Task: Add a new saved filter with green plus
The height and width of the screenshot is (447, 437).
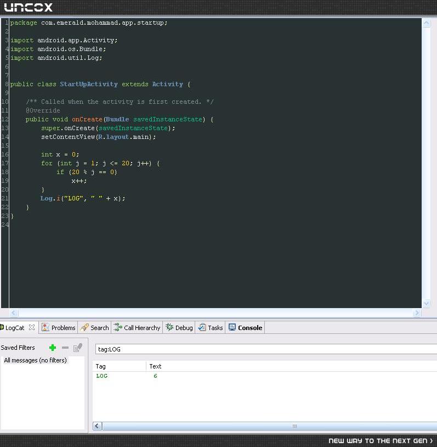Action: coord(53,348)
